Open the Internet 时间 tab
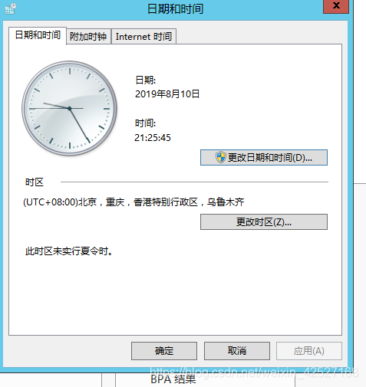This screenshot has height=387, width=366. [x=143, y=37]
